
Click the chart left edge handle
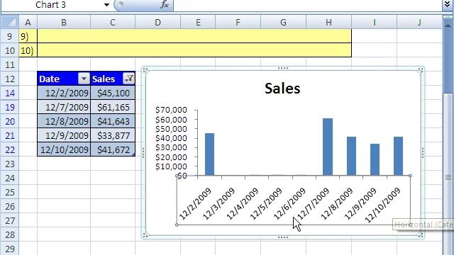(143, 153)
